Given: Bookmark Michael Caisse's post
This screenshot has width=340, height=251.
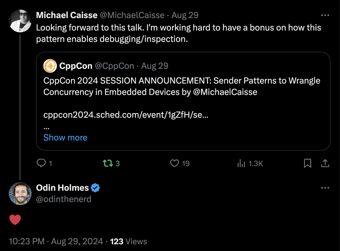Looking at the screenshot, I should 307,163.
